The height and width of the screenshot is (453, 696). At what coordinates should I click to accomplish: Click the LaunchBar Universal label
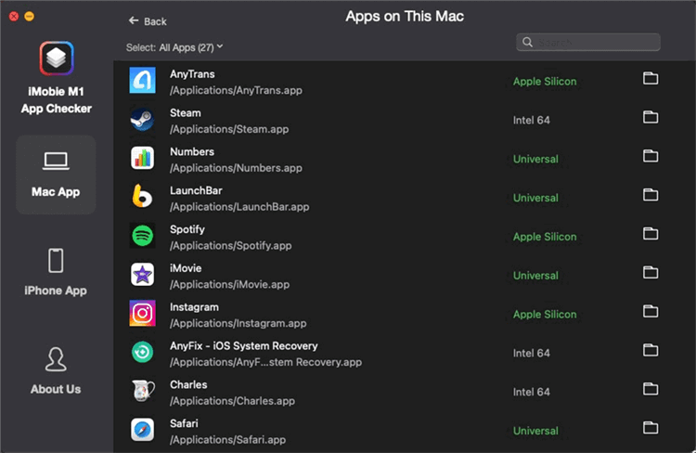[x=535, y=198]
